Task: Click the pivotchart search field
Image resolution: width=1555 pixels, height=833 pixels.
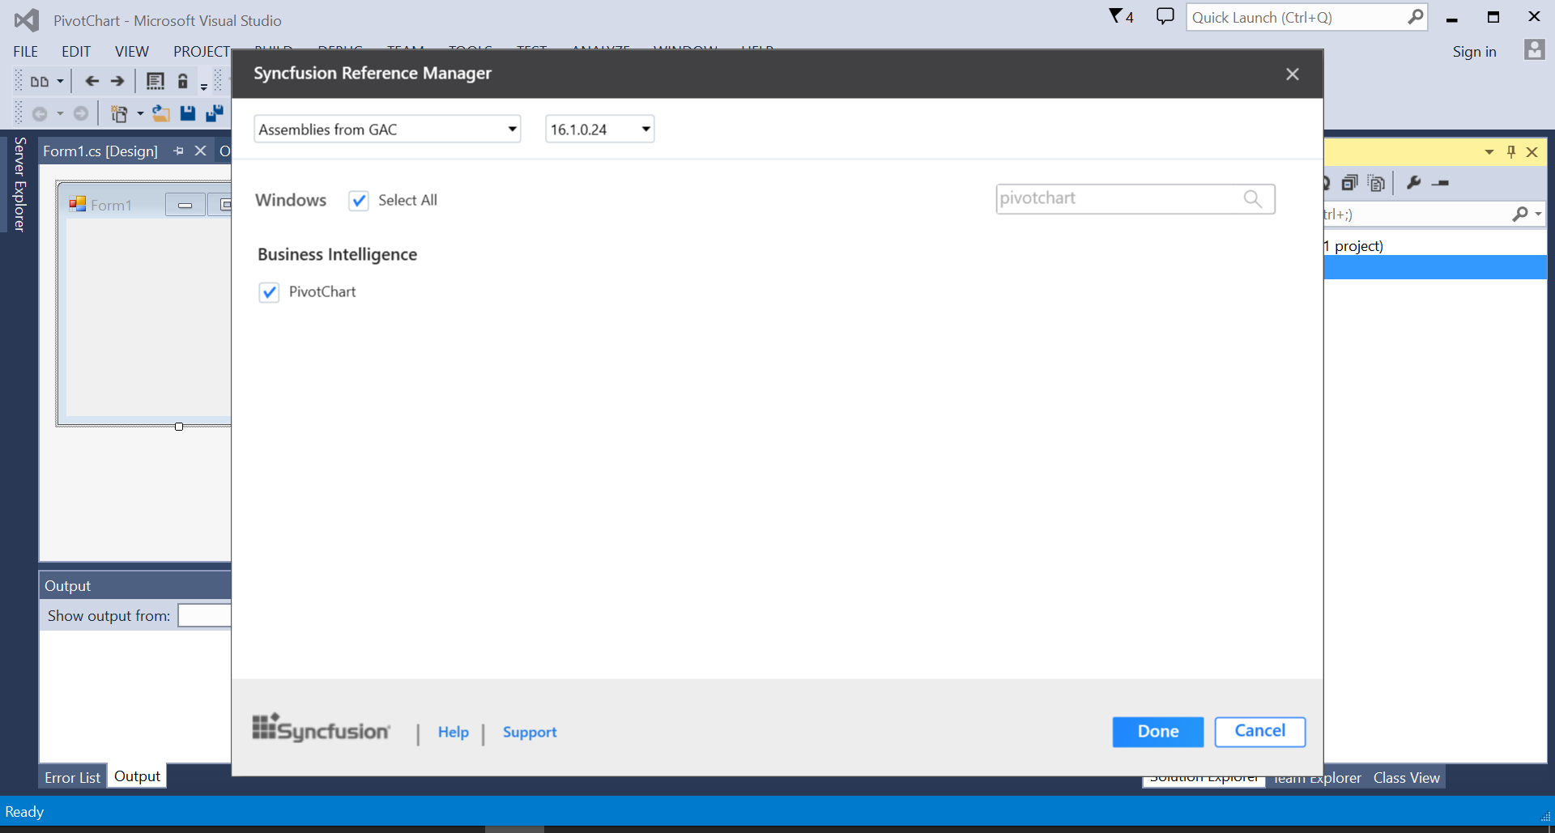Action: [x=1135, y=199]
